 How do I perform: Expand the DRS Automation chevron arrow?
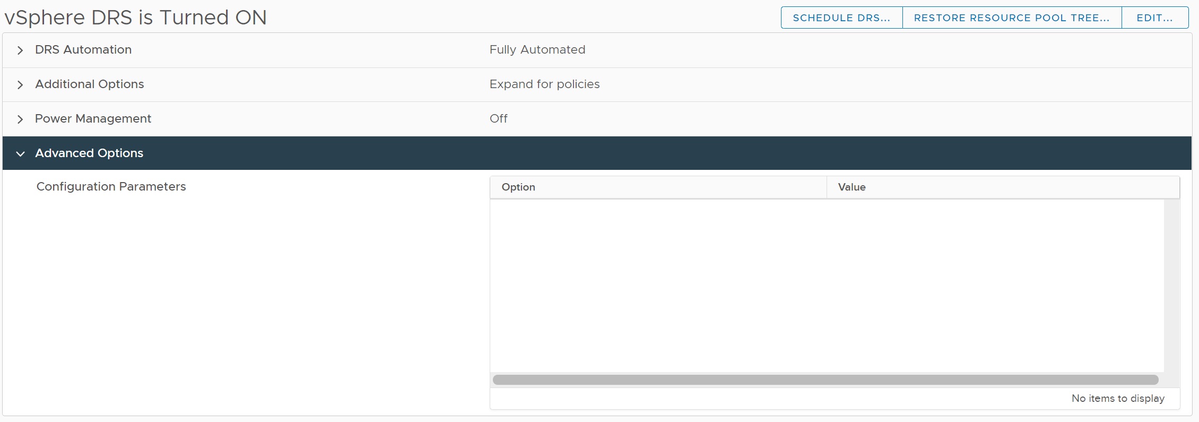coord(20,50)
